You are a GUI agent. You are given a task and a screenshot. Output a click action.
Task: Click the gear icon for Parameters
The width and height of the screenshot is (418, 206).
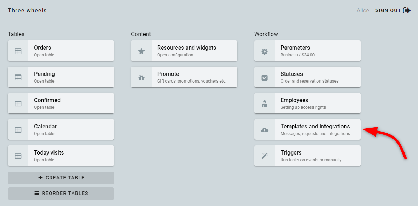(265, 51)
